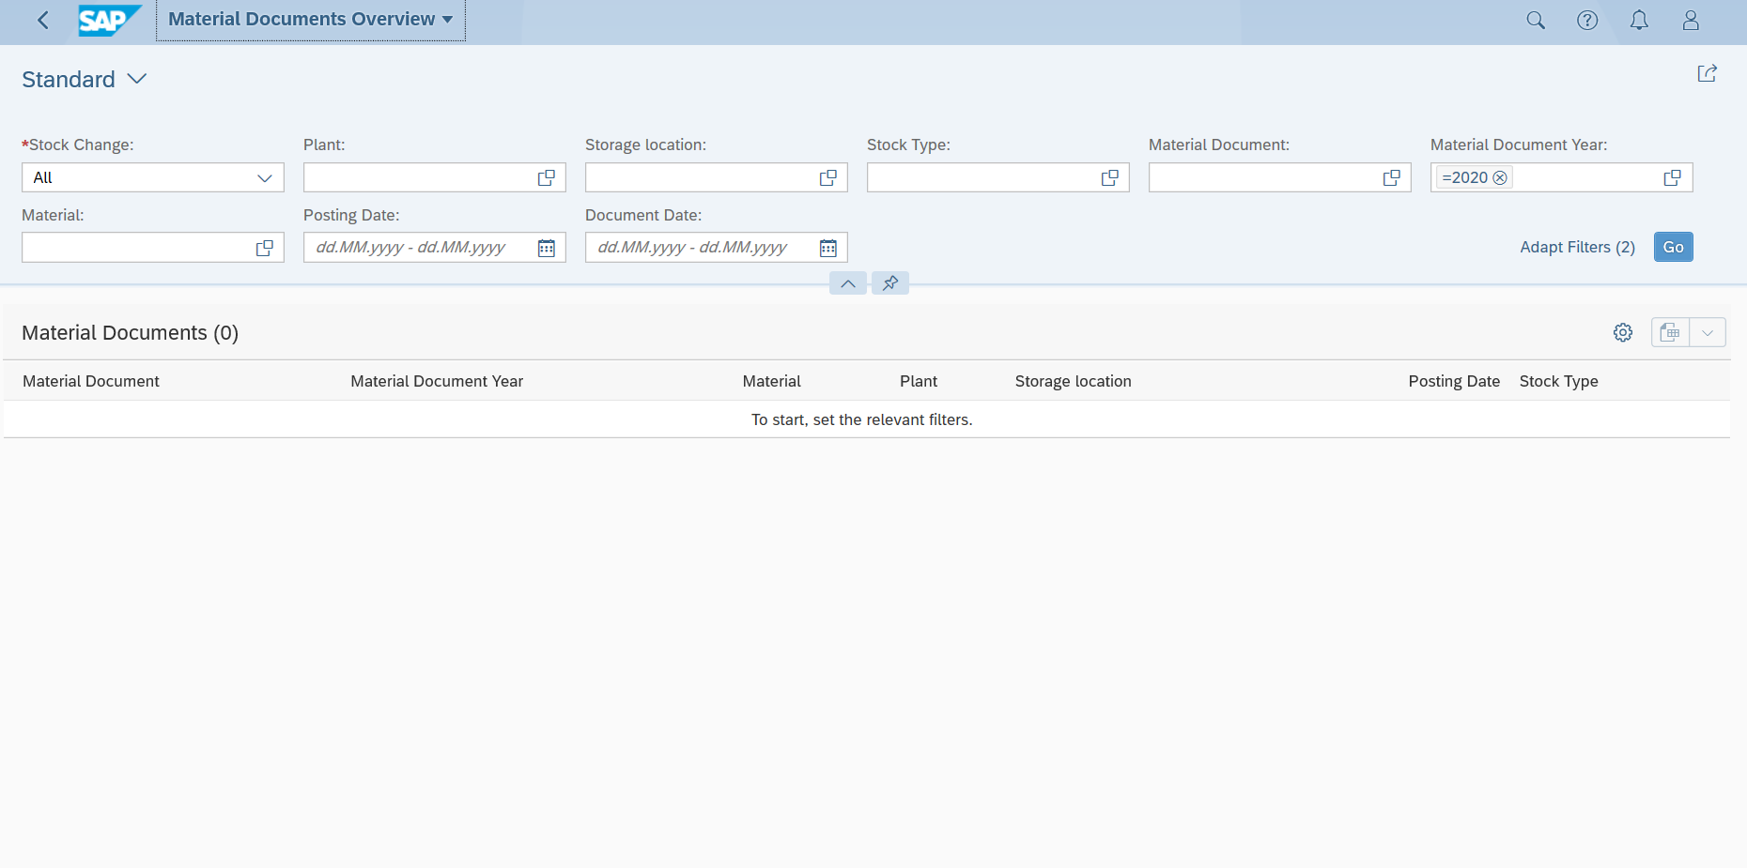This screenshot has width=1747, height=868.
Task: Pin the filter bar
Action: 889,282
